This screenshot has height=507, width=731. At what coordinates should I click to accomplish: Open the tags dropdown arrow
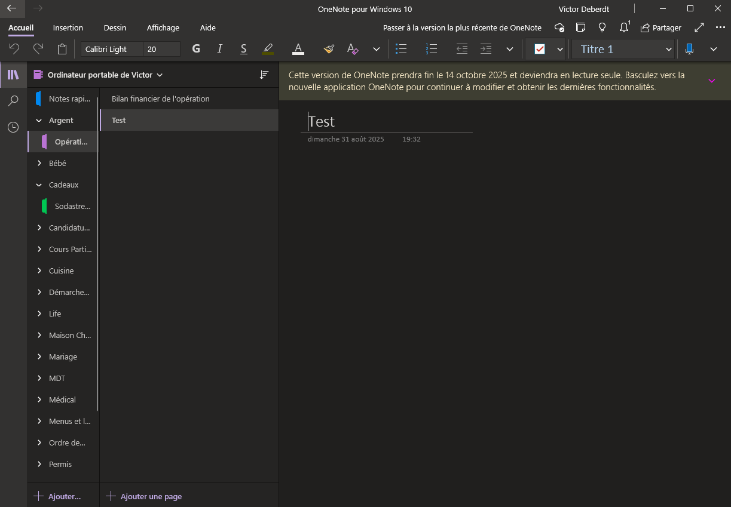pos(560,50)
